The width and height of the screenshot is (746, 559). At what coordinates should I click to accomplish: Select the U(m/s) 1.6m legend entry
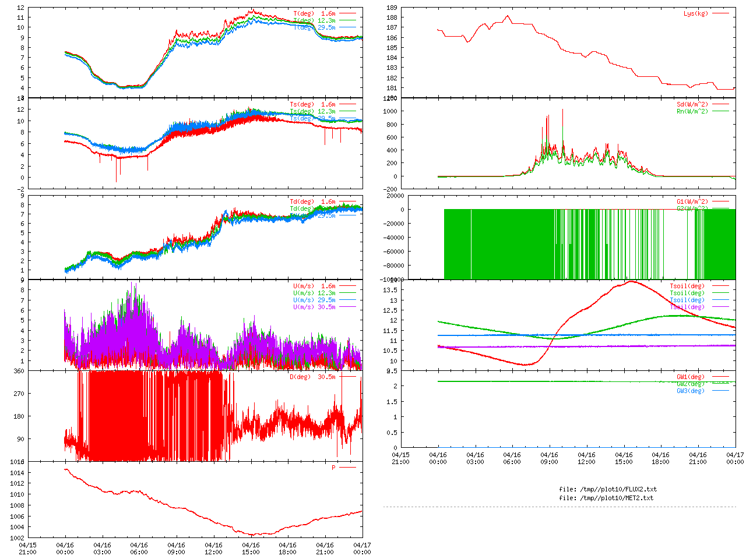tap(314, 286)
